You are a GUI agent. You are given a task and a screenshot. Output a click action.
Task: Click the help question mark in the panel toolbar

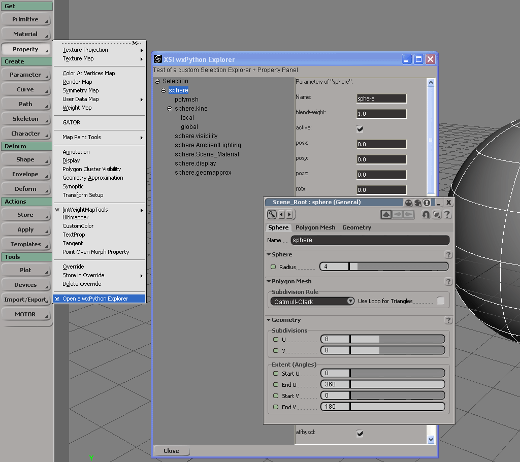click(447, 215)
